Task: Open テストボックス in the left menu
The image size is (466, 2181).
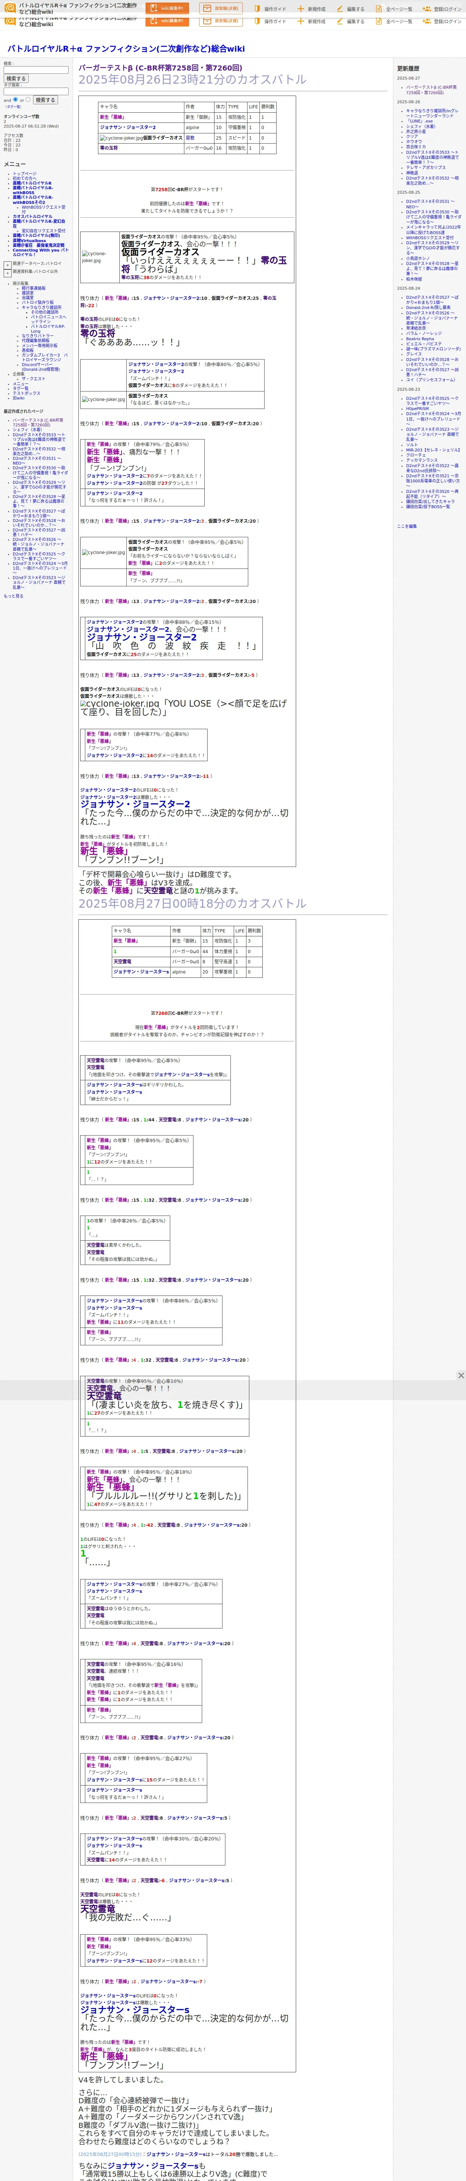Action: (x=26, y=393)
